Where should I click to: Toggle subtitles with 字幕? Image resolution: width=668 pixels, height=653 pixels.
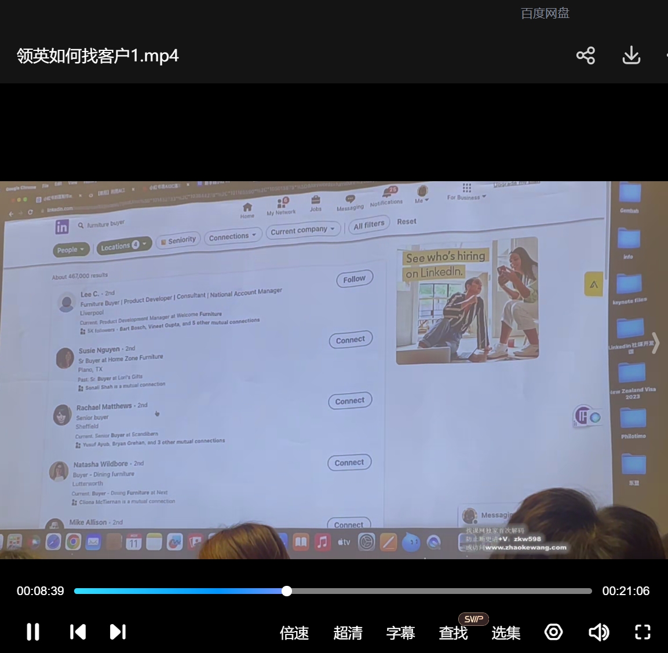[x=400, y=633]
